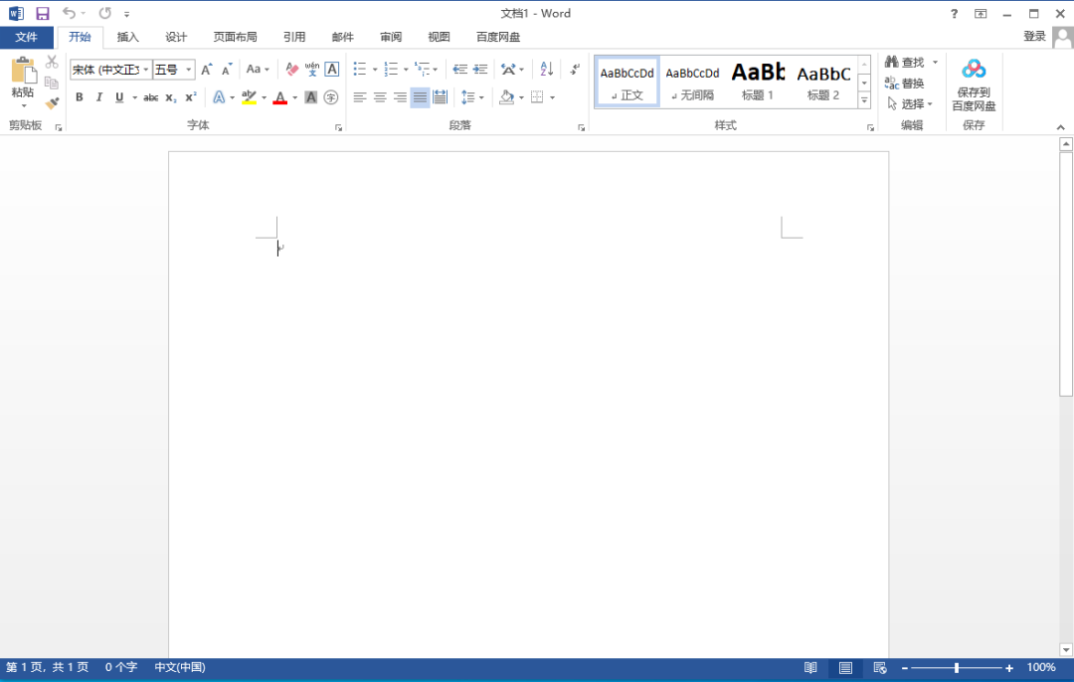The height and width of the screenshot is (682, 1074).
Task: Apply superscript formatting
Action: click(191, 97)
